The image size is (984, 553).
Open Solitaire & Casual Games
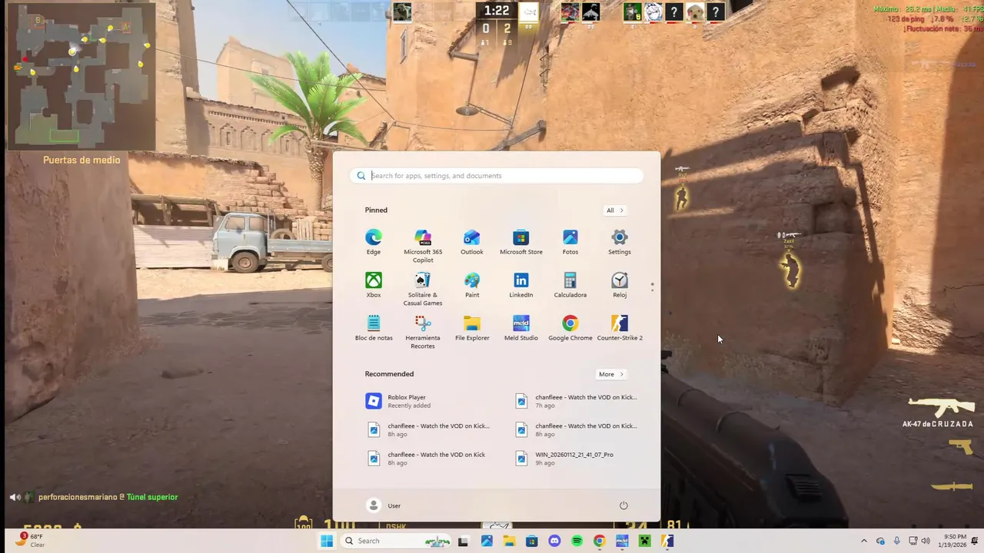click(x=423, y=289)
